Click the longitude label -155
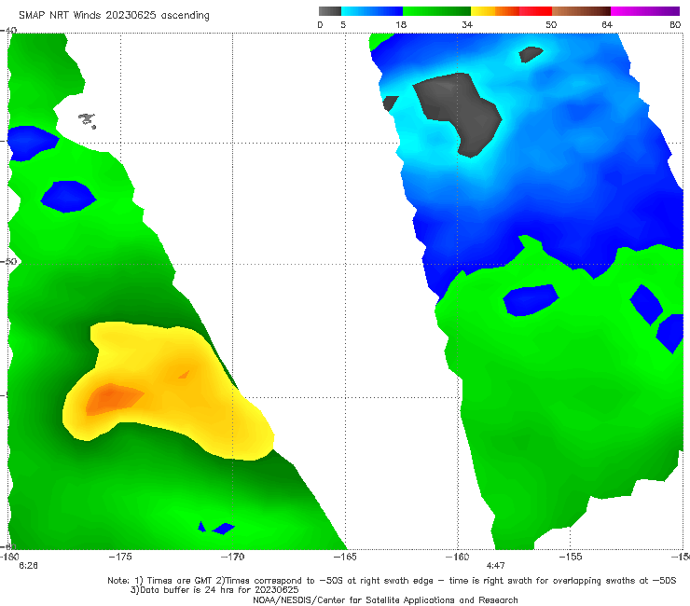Viewport: 690px width, 606px height. point(570,557)
